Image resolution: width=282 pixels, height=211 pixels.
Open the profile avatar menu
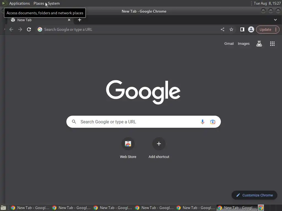click(x=251, y=29)
